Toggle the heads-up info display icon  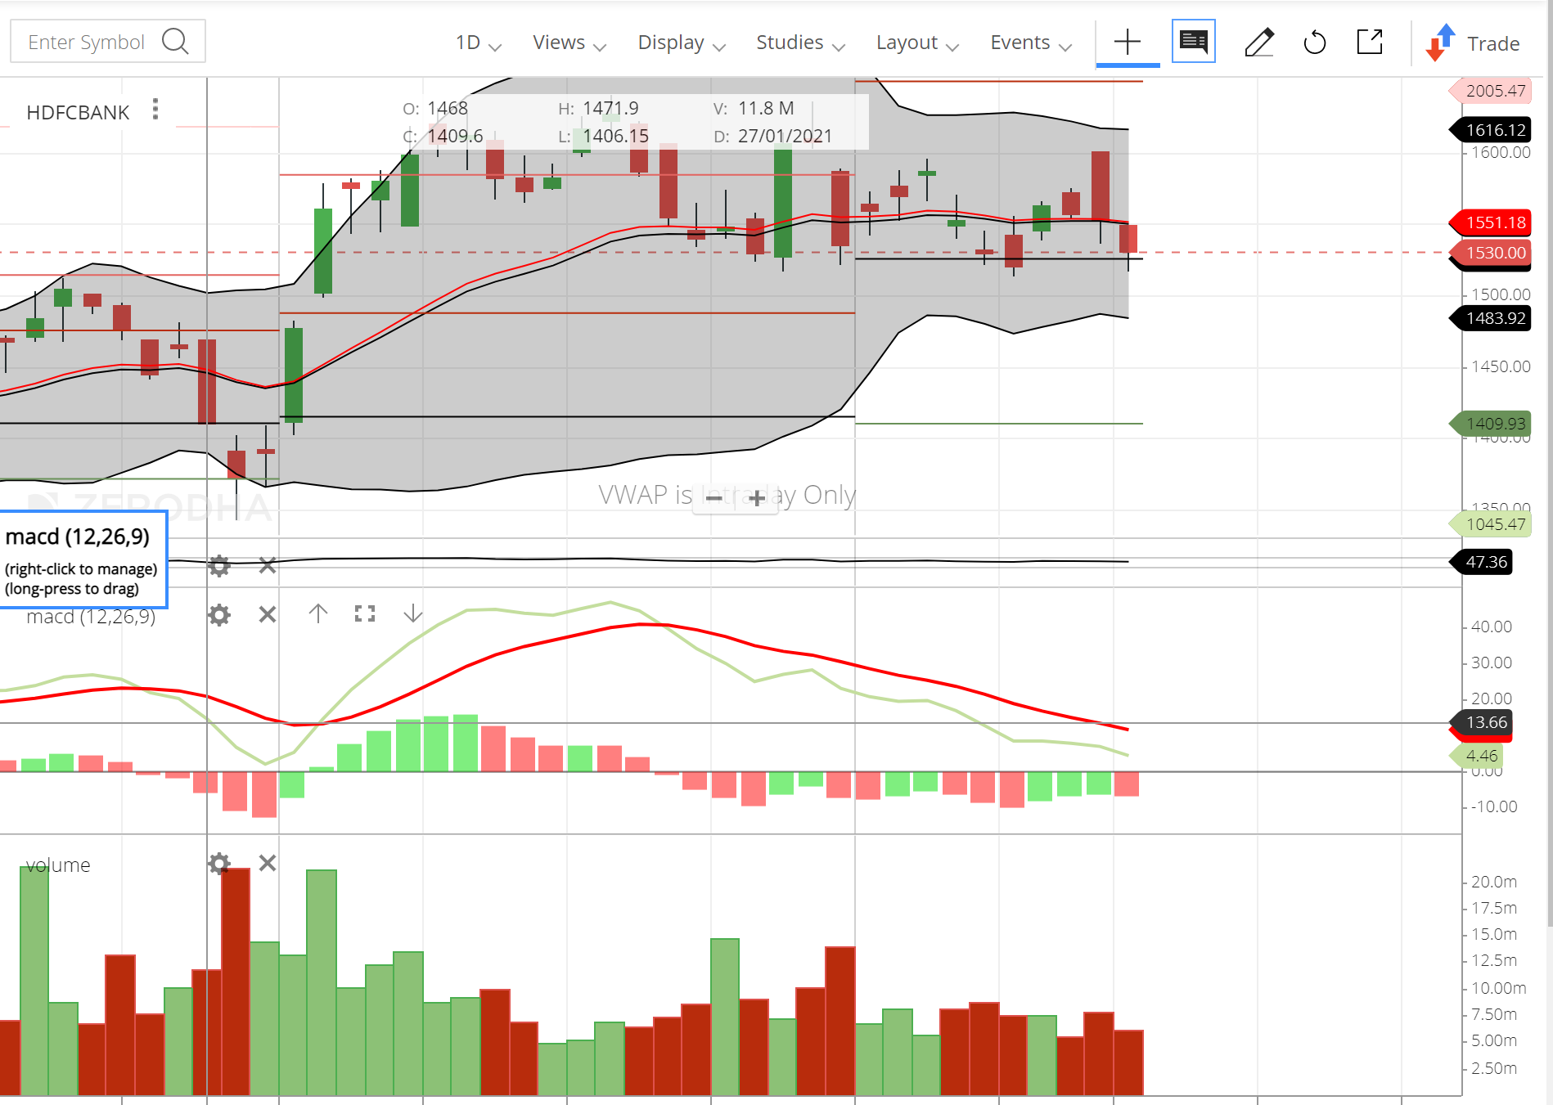[1194, 41]
